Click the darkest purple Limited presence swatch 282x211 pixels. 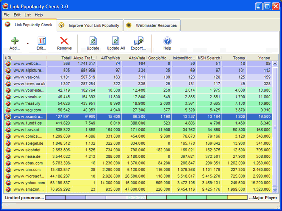click(55, 198)
